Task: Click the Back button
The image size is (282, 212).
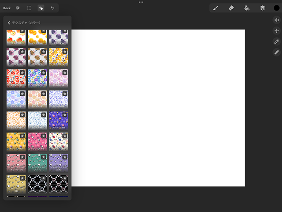Action: coord(7,8)
